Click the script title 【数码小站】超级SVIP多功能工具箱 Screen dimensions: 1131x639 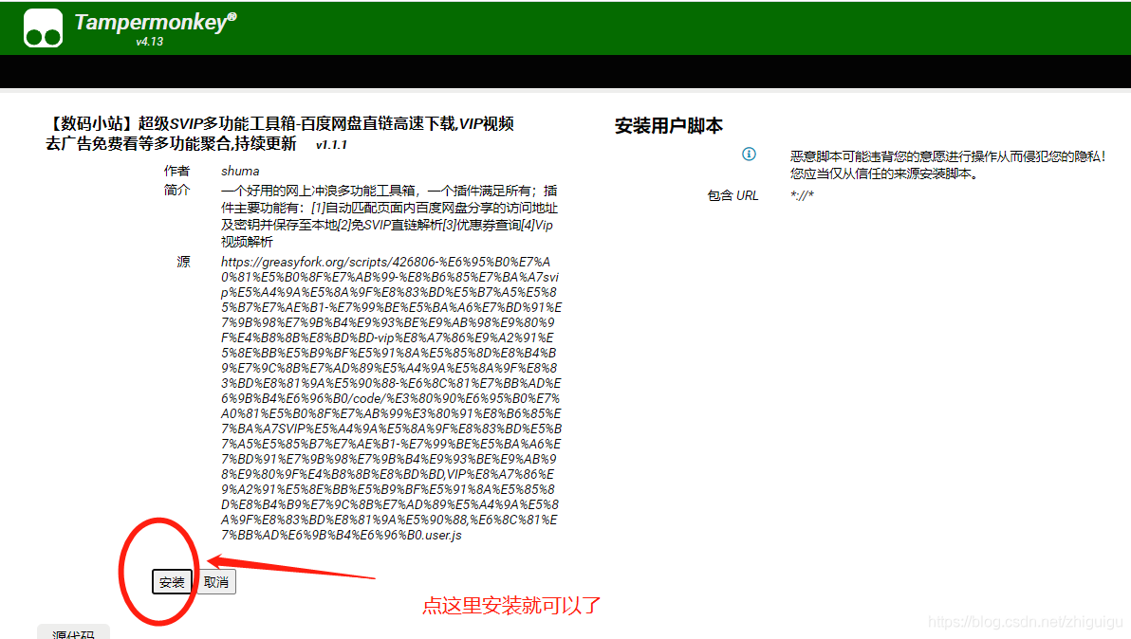click(x=280, y=134)
